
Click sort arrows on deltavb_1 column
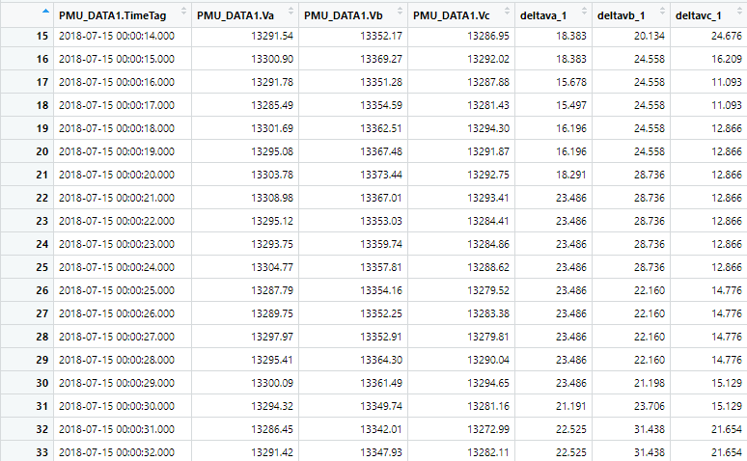pos(662,11)
